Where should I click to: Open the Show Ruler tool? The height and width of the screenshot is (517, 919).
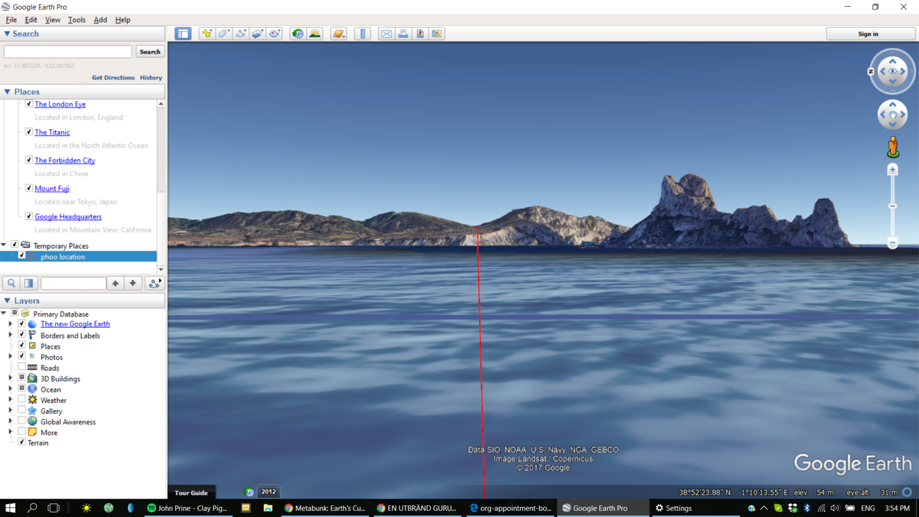(362, 34)
